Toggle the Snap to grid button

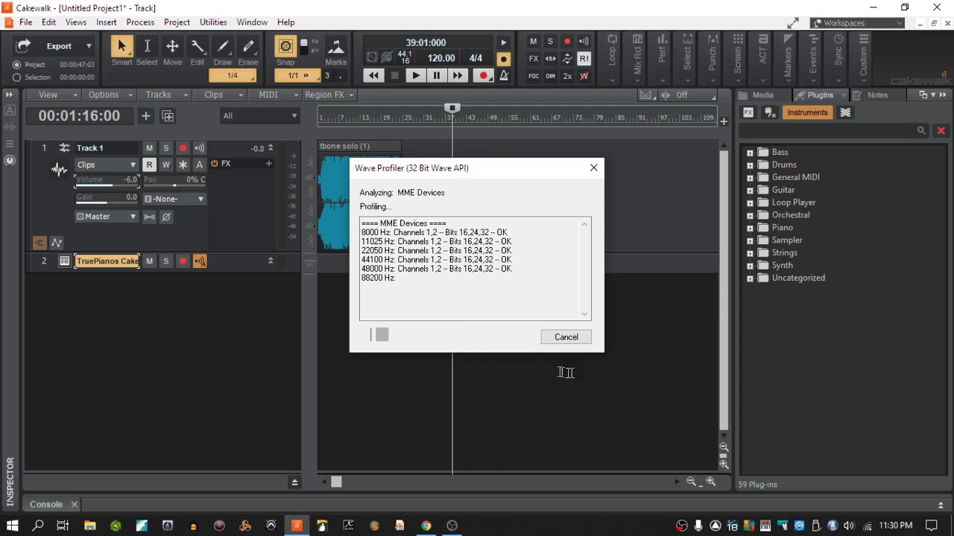(285, 47)
